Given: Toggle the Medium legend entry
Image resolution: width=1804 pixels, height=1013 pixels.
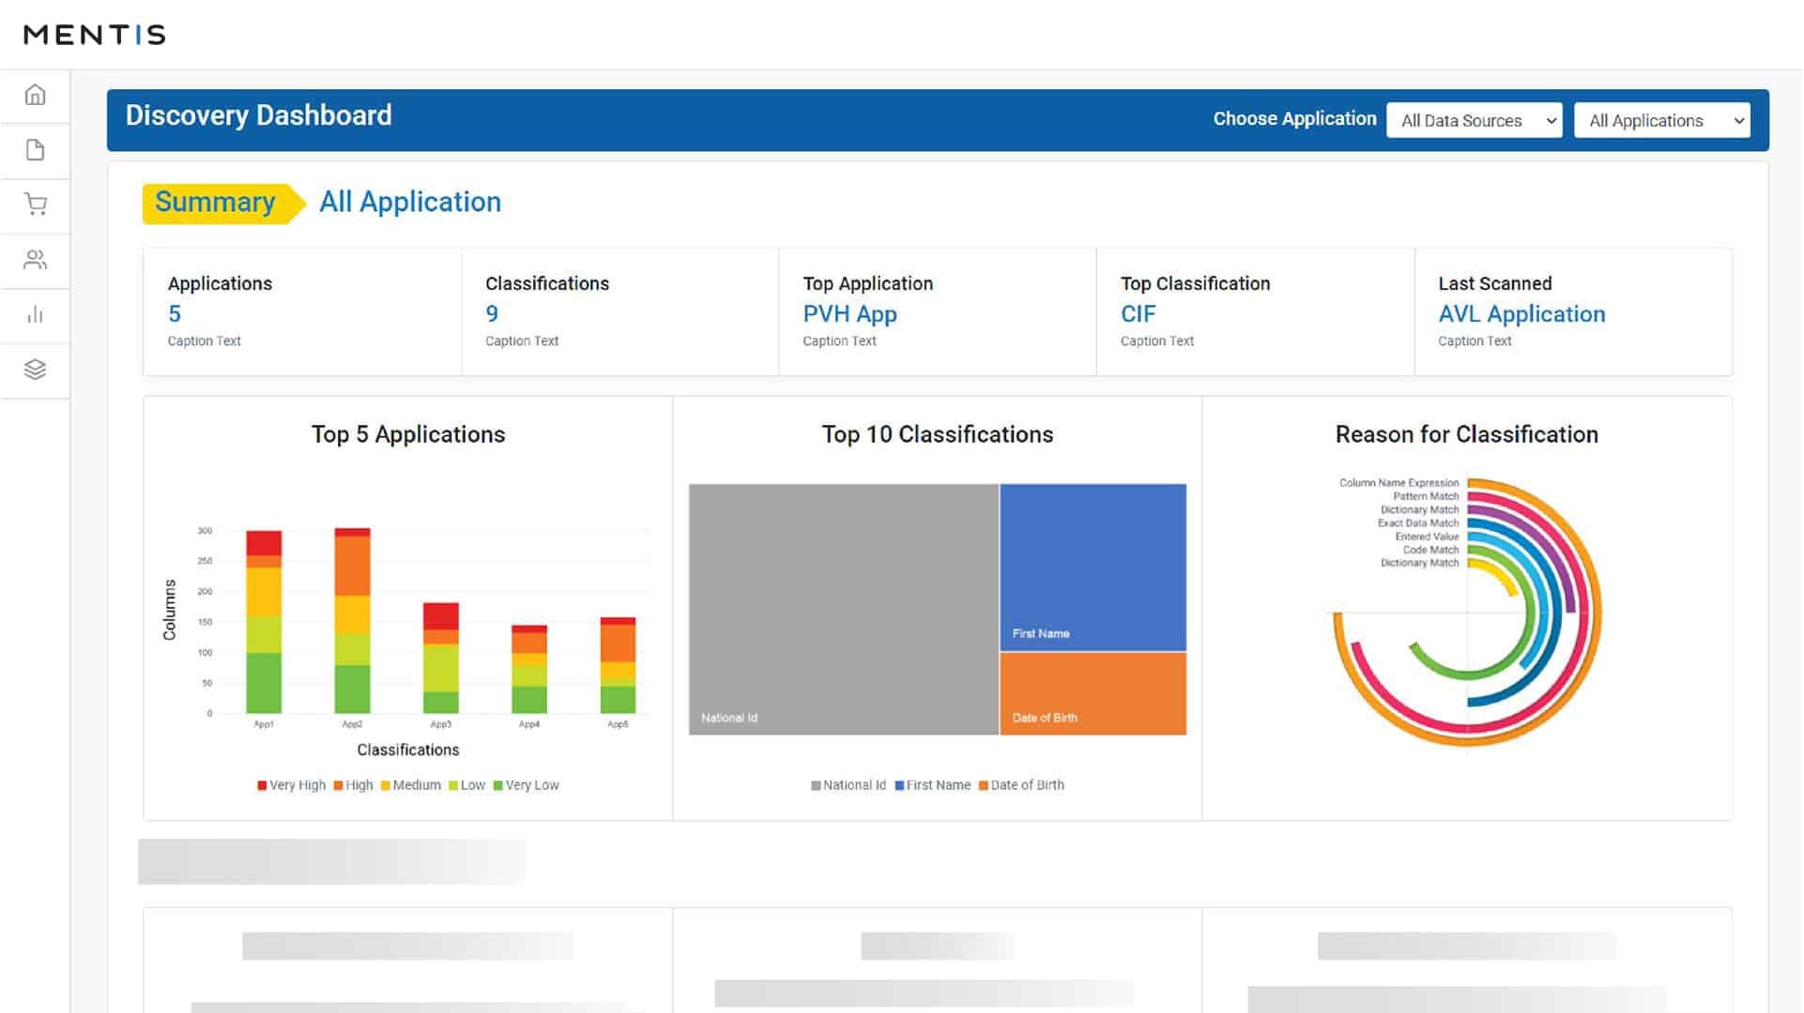Looking at the screenshot, I should pos(411,786).
